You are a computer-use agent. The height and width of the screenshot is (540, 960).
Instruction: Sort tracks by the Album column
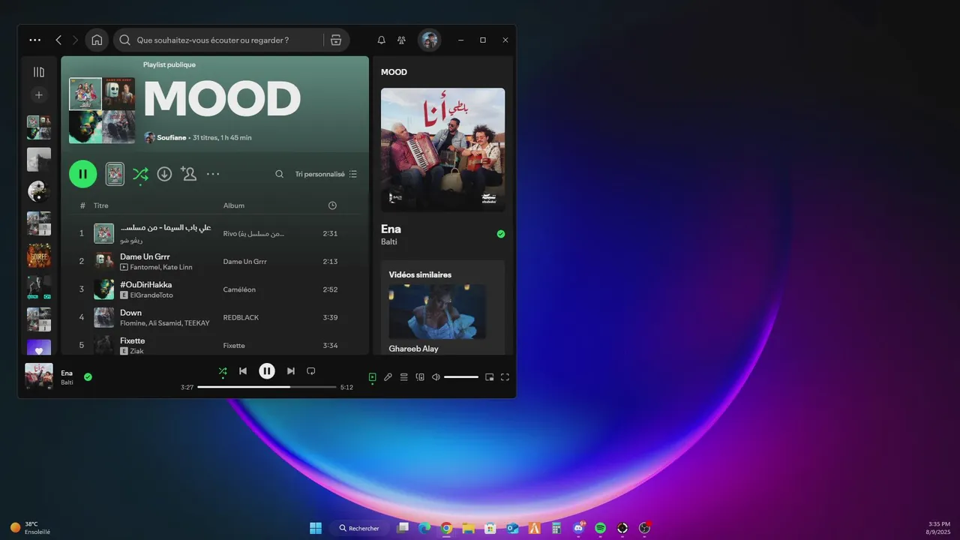point(234,205)
